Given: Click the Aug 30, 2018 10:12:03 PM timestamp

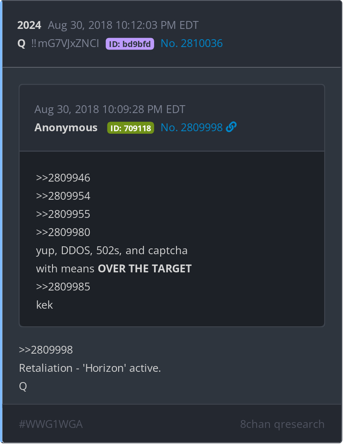Looking at the screenshot, I should coord(123,25).
